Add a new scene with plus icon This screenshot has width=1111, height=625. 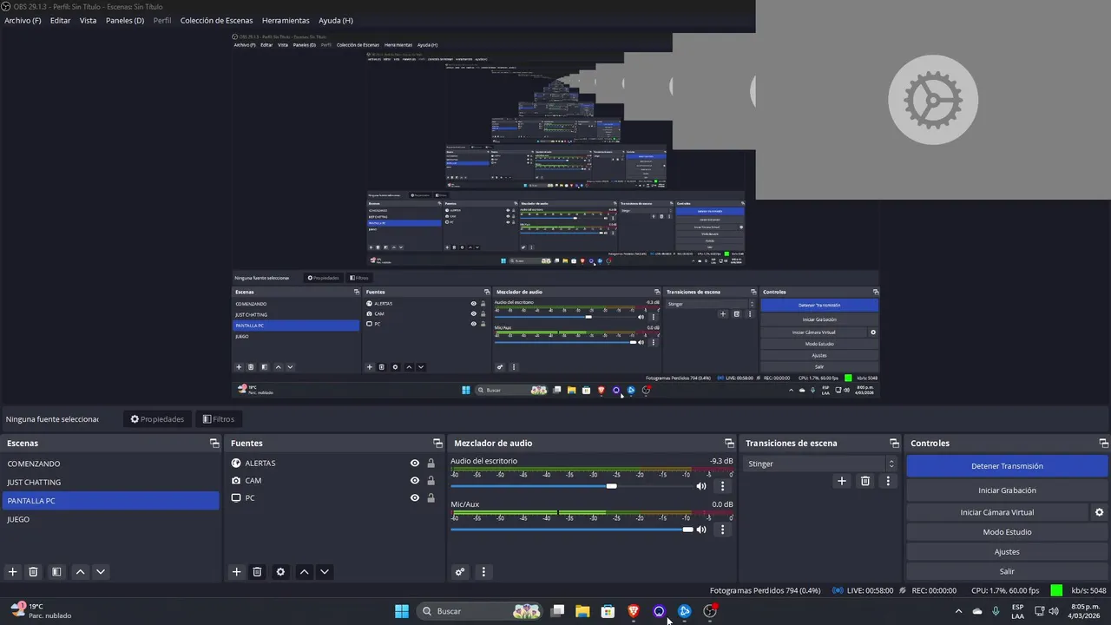tap(12, 572)
